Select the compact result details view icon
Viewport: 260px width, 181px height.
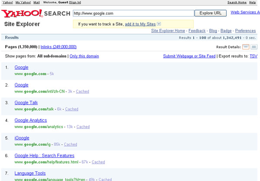tap(246, 47)
